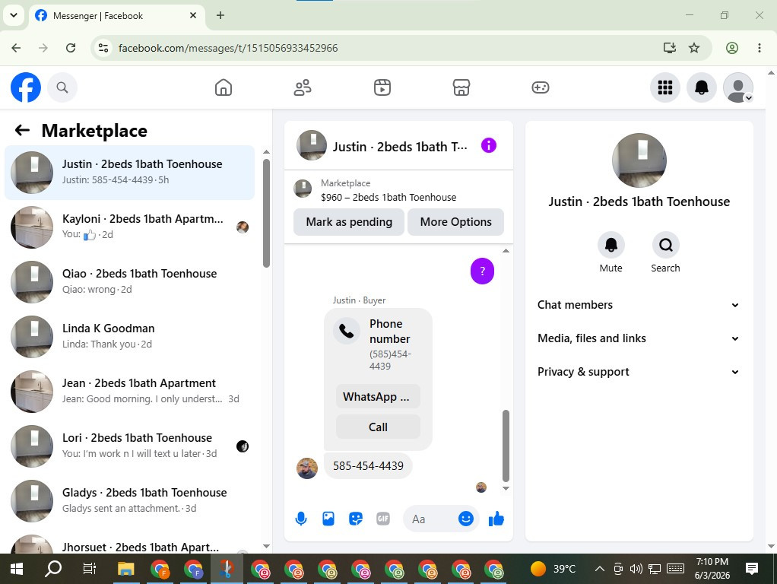
Task: Expand the Privacy & support section
Action: (x=639, y=372)
